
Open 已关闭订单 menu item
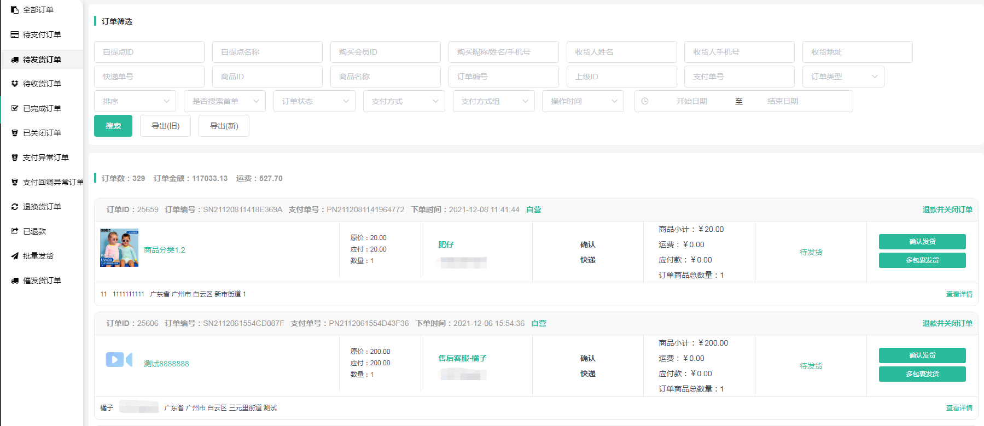pyautogui.click(x=42, y=133)
